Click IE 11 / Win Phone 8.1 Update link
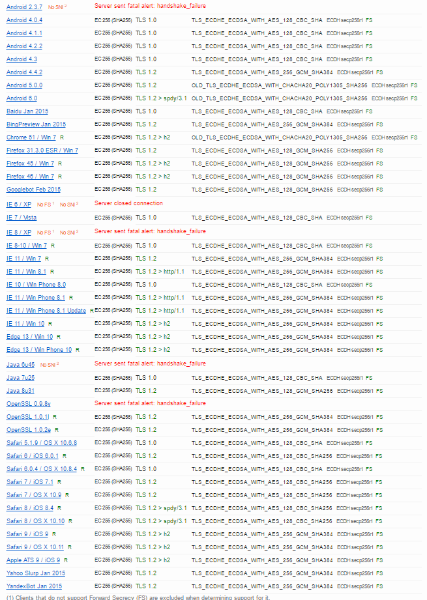This screenshot has height=600, width=427. [x=46, y=310]
